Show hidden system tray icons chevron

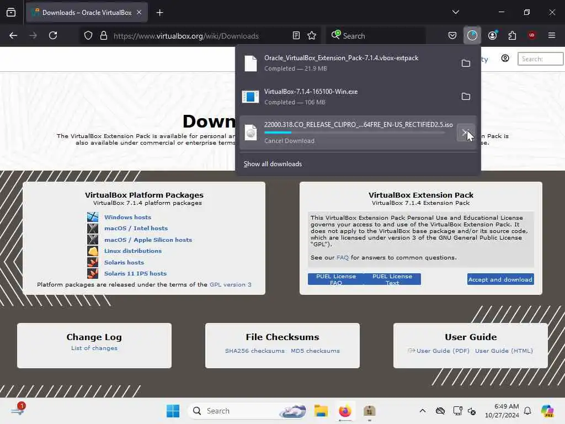point(422,411)
